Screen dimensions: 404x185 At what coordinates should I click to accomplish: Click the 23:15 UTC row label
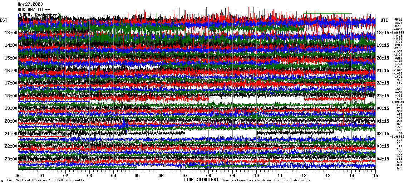383,96
